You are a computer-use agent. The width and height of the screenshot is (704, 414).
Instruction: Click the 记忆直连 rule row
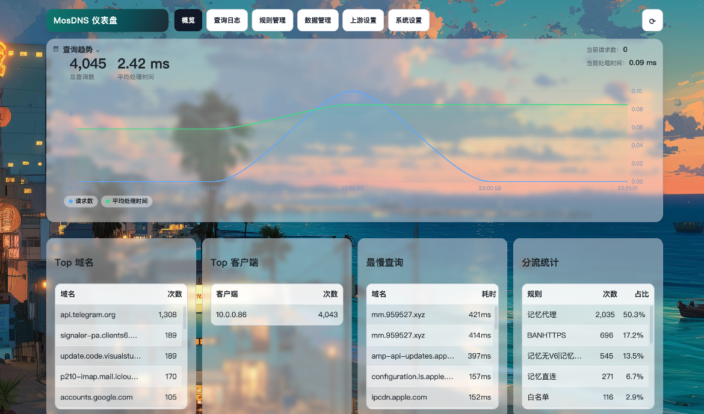click(586, 377)
